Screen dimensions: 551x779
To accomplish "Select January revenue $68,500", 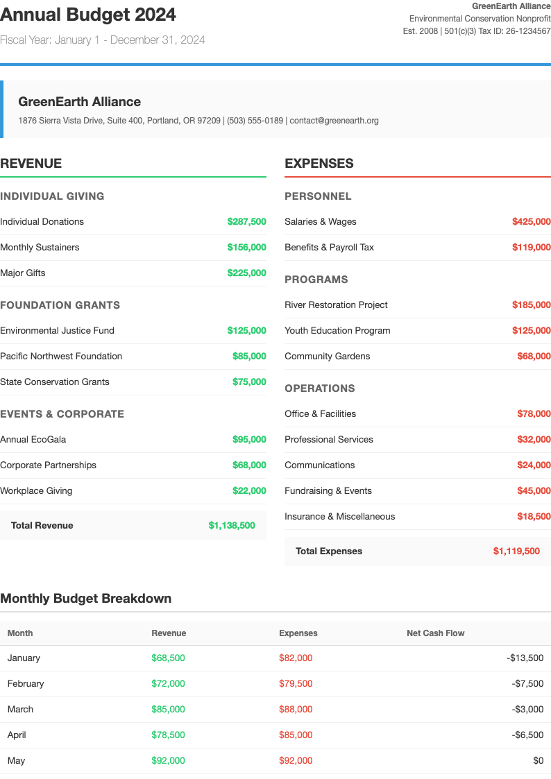I will pyautogui.click(x=169, y=658).
